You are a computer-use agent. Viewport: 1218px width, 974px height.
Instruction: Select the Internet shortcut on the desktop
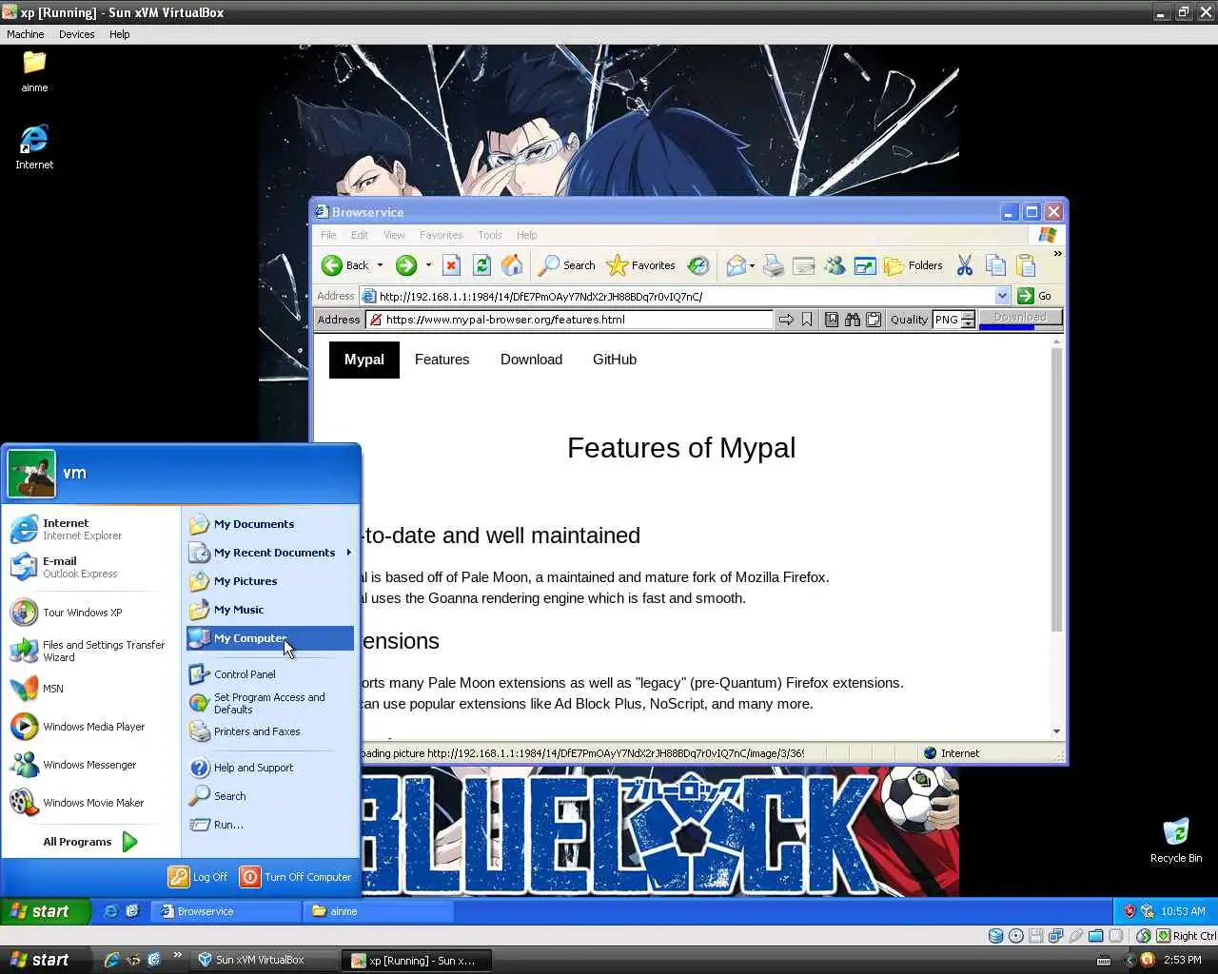click(x=34, y=147)
